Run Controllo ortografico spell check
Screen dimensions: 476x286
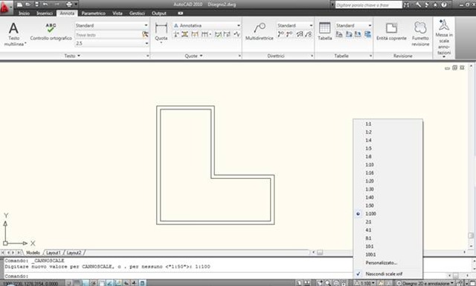[51, 32]
